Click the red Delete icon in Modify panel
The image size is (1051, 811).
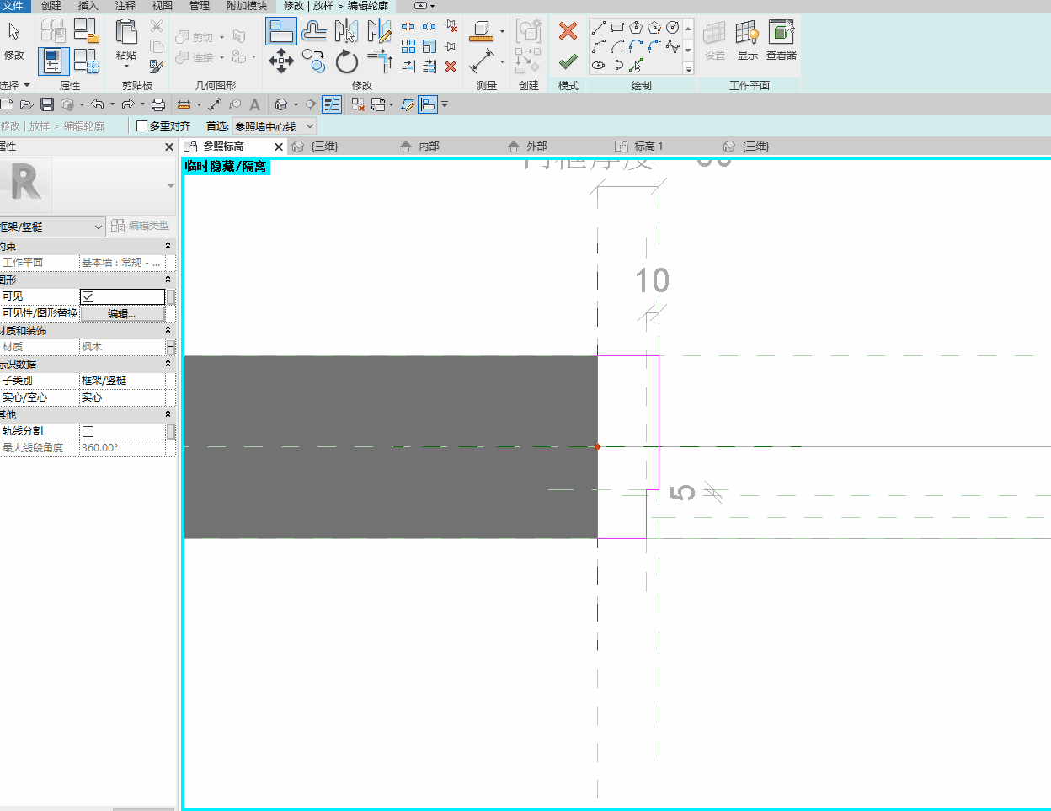point(451,66)
